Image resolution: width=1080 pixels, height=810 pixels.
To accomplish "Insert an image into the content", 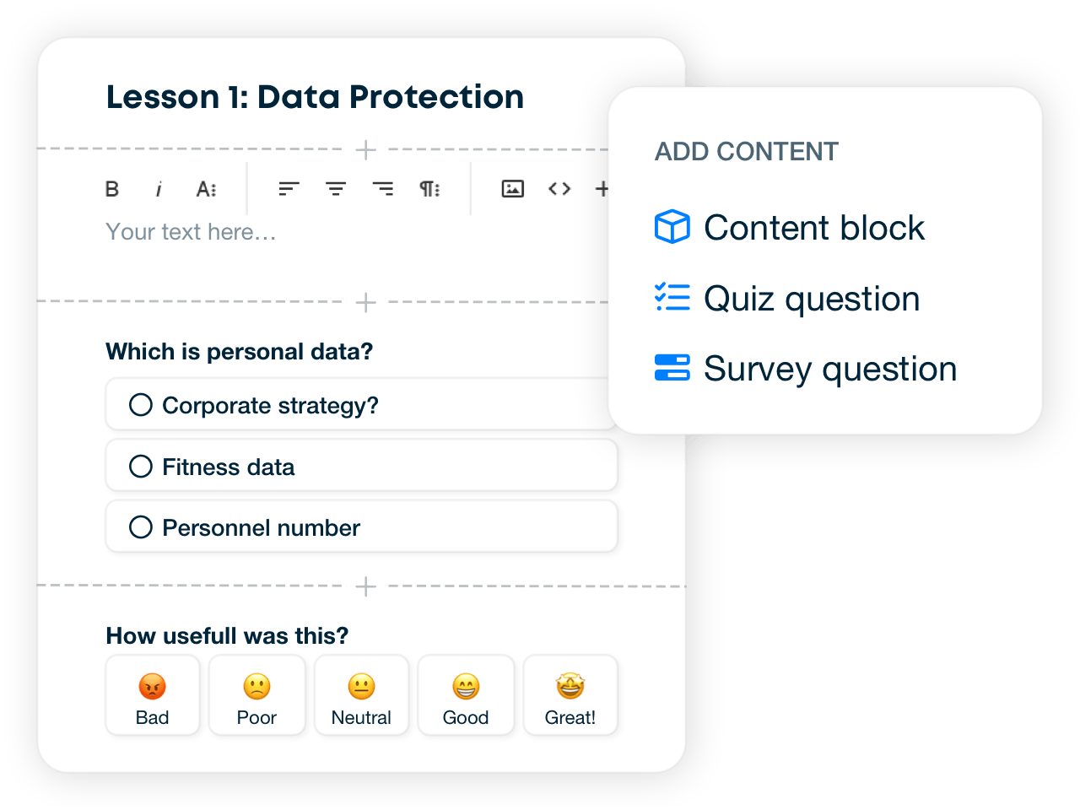I will [513, 189].
